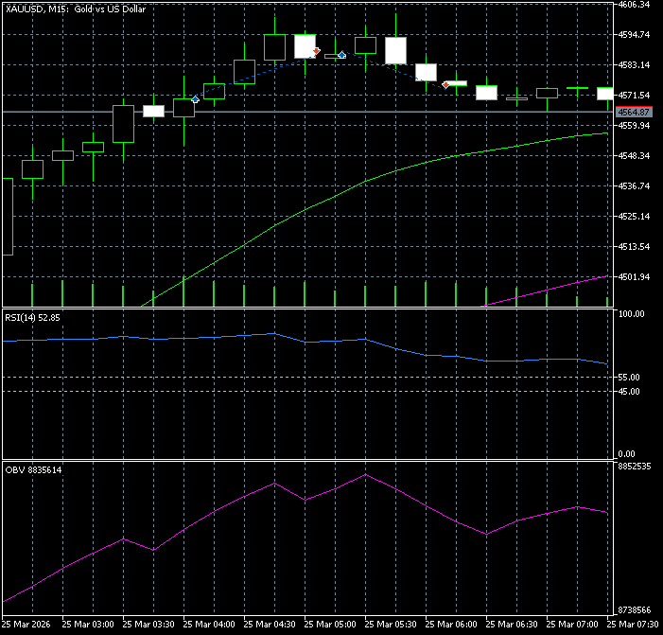
Task: Click the '25 Mar 04:30' time label
Action: click(x=270, y=625)
